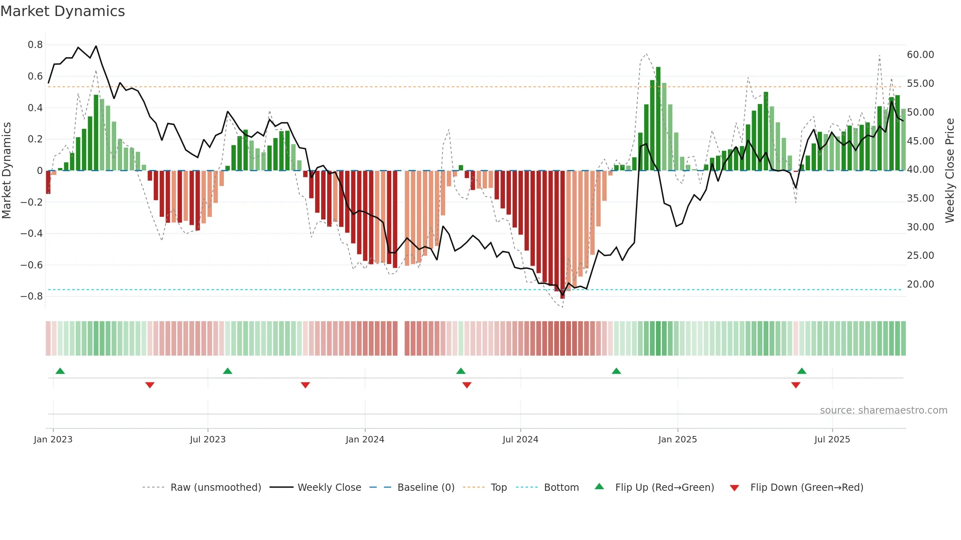This screenshot has height=540, width=961.
Task: Click the Jan 2023 axis label
Action: pos(53,439)
